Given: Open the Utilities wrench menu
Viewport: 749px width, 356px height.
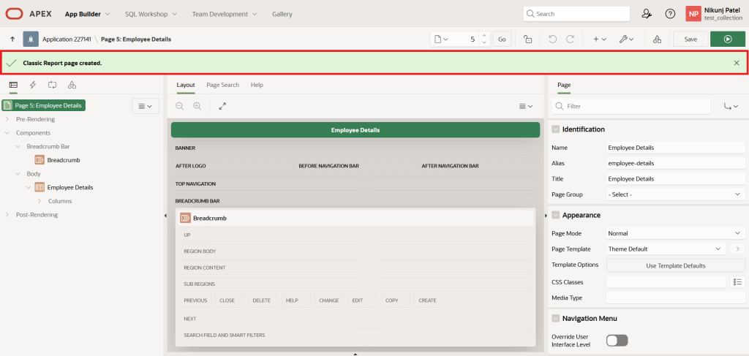Looking at the screenshot, I should 626,39.
